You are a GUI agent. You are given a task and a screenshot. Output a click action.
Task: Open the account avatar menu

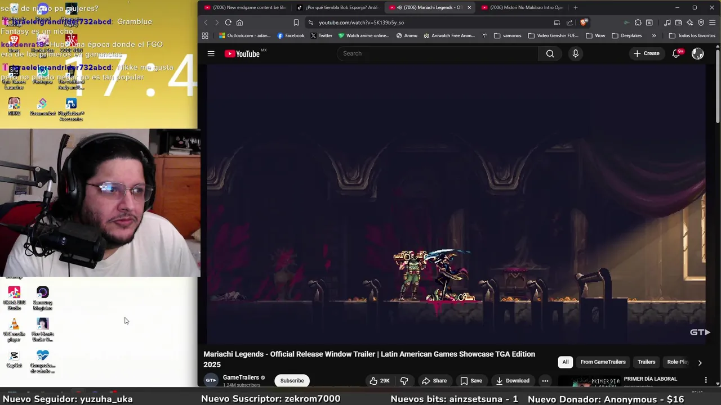(x=697, y=53)
